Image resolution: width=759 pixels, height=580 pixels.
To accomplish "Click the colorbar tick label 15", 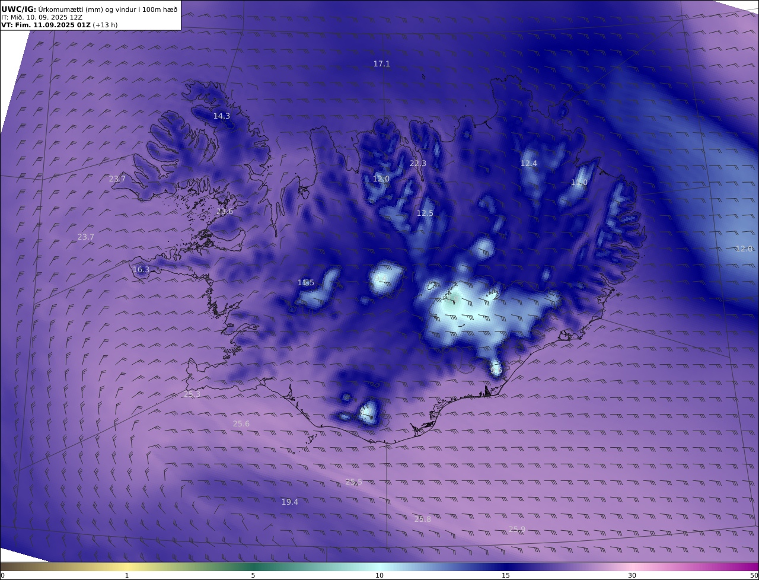I will pos(506,576).
